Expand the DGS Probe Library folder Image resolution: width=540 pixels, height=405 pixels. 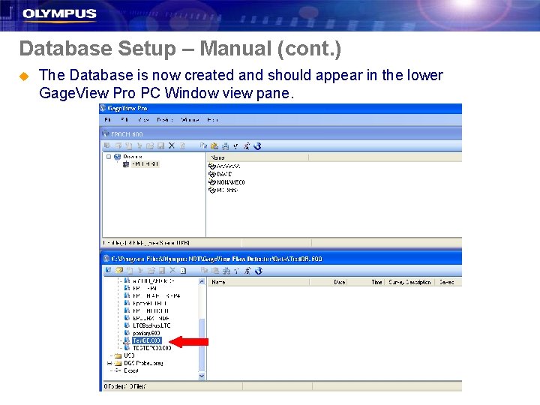click(x=109, y=363)
